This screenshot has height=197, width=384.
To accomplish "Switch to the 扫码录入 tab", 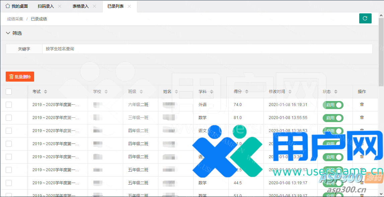I will (46, 6).
